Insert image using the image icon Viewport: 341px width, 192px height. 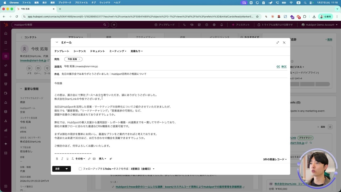click(94, 159)
